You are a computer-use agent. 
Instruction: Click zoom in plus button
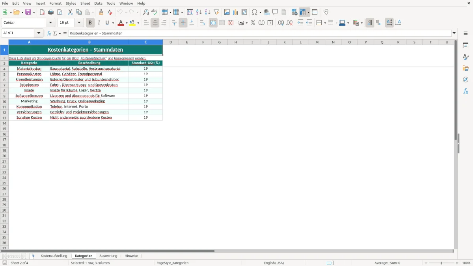point(457,263)
